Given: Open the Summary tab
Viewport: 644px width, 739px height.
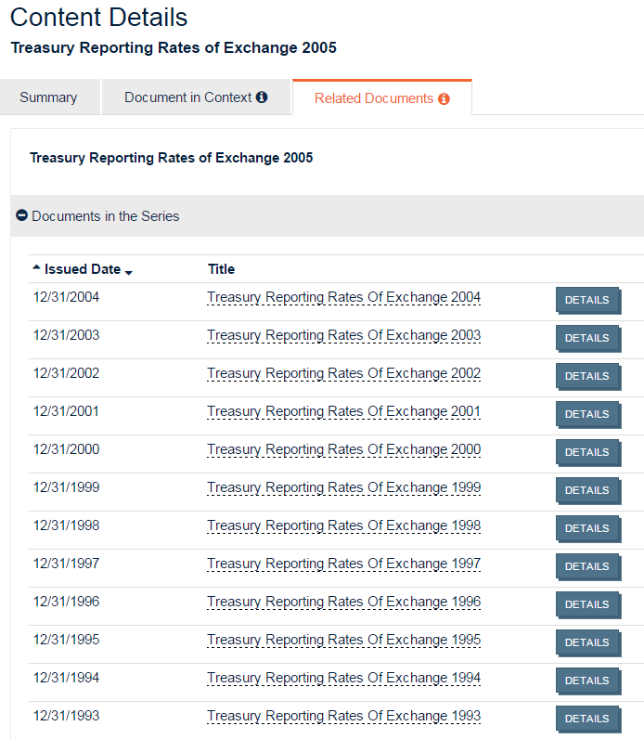Looking at the screenshot, I should pyautogui.click(x=48, y=97).
